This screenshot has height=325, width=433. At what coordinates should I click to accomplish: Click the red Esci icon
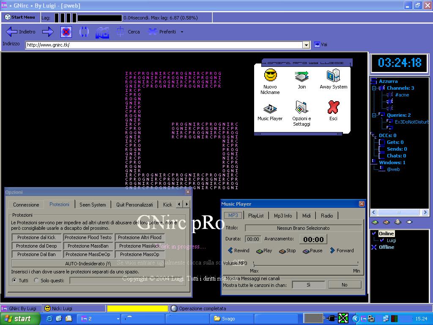click(x=333, y=107)
